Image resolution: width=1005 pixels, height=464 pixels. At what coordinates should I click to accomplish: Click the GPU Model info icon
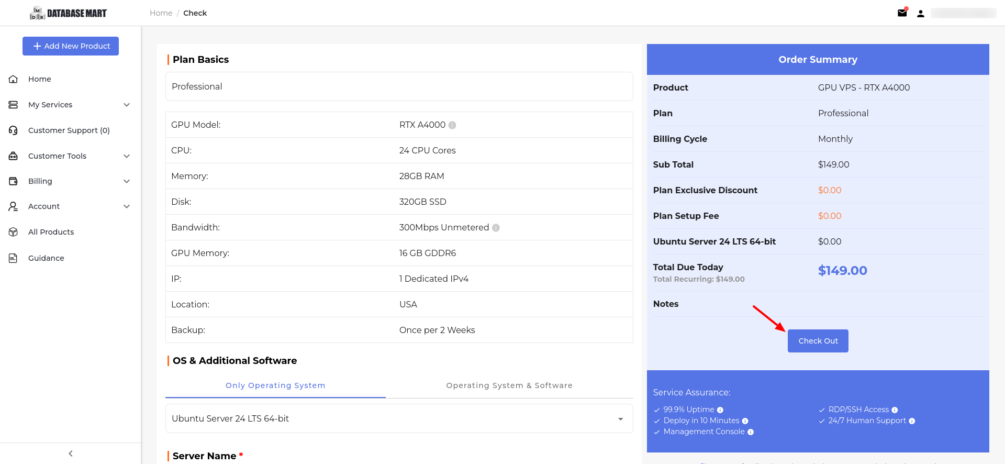452,125
